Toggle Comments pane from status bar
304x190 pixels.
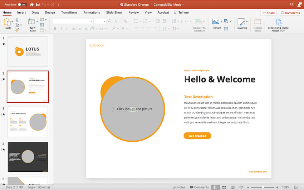199,187
